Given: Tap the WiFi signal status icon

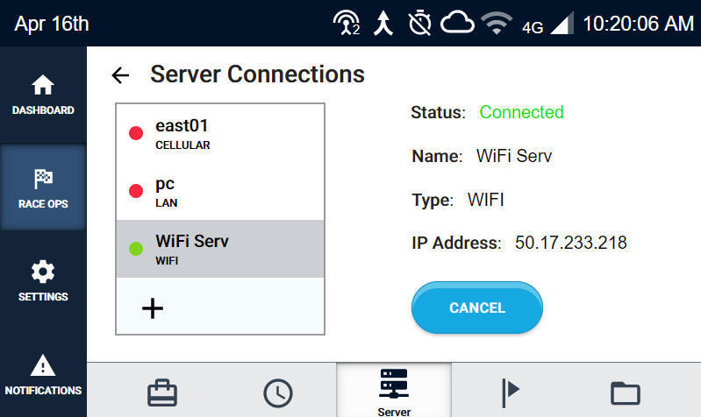Looking at the screenshot, I should pos(498,24).
